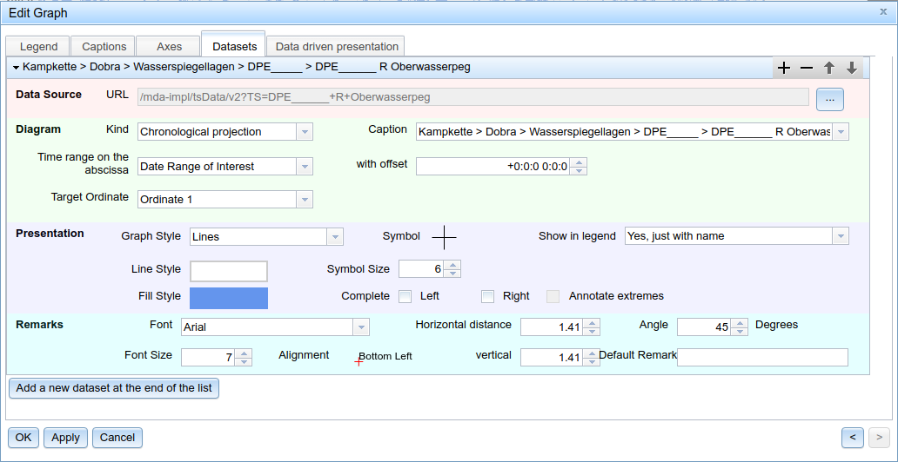Expand the Graph Style dropdown
This screenshot has height=462, width=898.
tap(334, 237)
